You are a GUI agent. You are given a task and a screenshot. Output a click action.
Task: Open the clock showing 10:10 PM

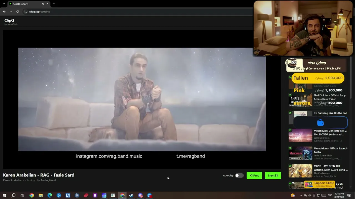point(339,195)
